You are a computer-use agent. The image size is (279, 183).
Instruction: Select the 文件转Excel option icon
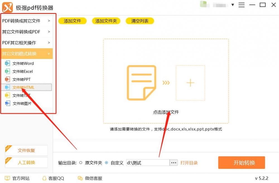coord(8,71)
